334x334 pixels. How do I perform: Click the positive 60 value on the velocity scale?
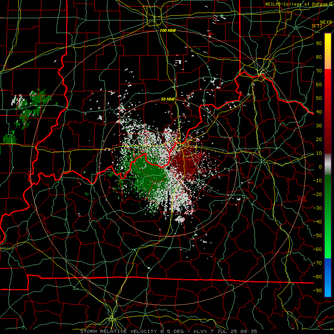pos(319,84)
